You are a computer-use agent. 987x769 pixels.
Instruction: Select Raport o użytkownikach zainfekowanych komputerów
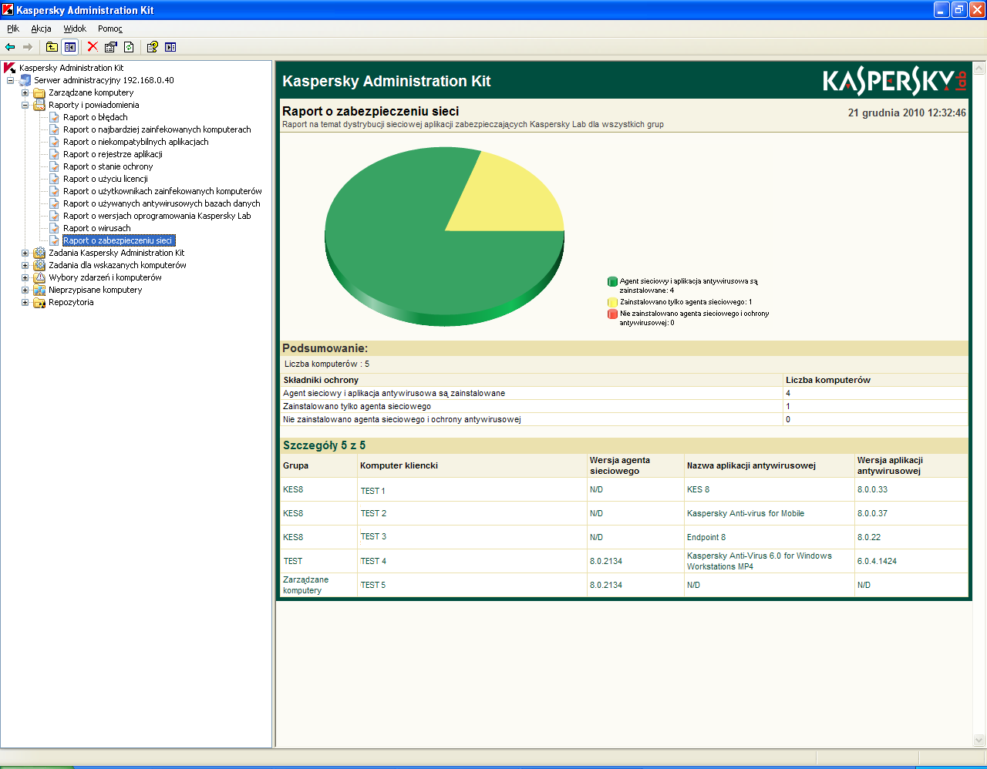[163, 191]
